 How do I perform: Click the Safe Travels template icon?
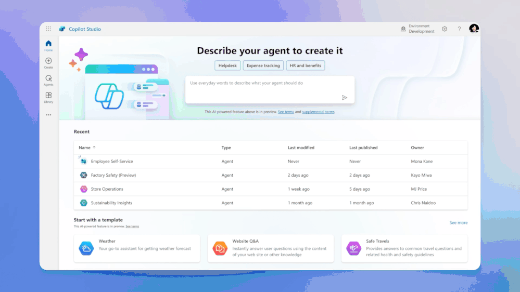(353, 248)
